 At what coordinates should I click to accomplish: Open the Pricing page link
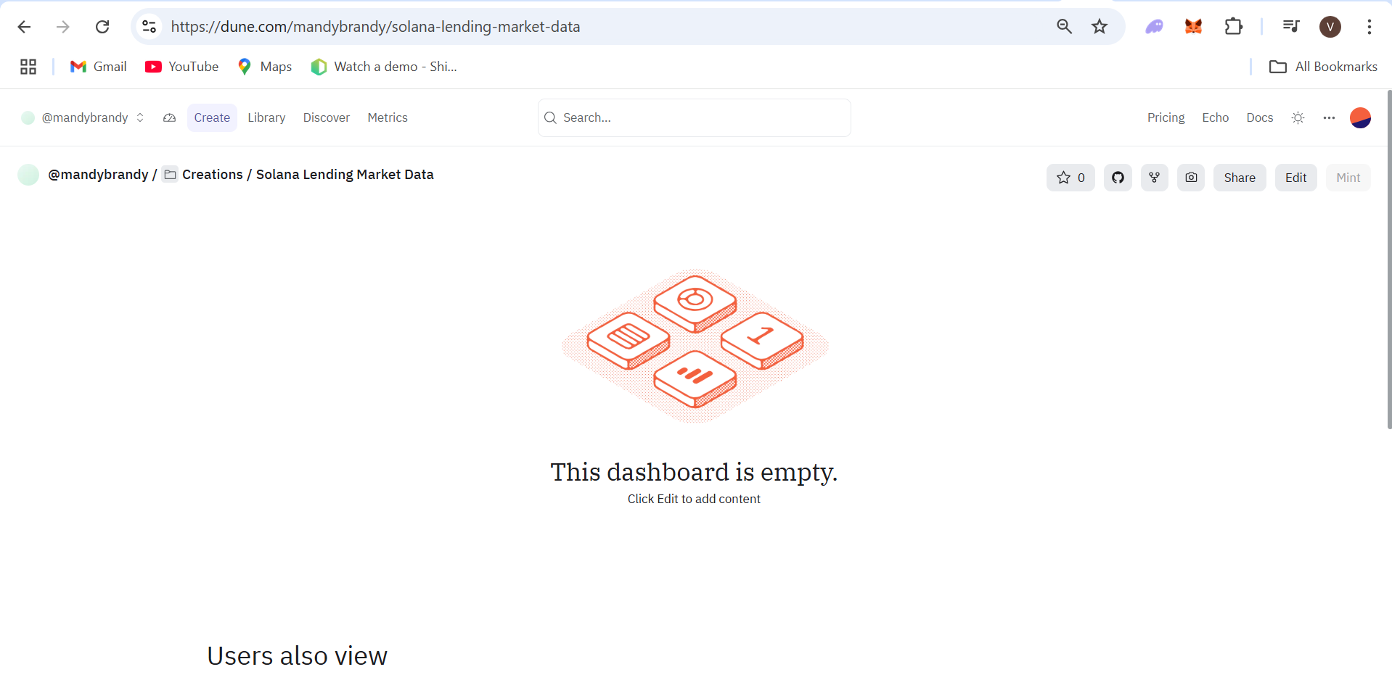(1166, 117)
